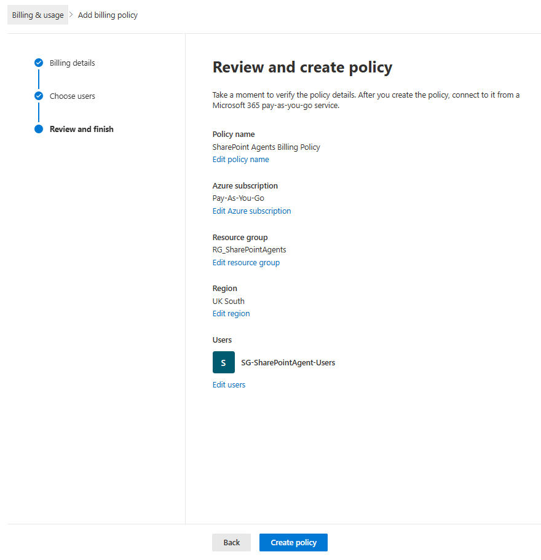
Task: Click the Resource group label
Action: [240, 238]
